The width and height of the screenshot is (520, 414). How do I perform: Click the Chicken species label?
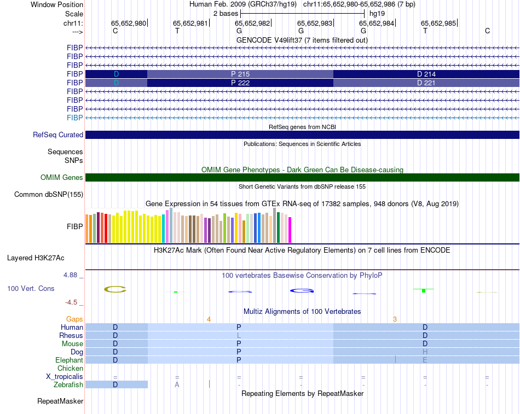tap(70, 368)
